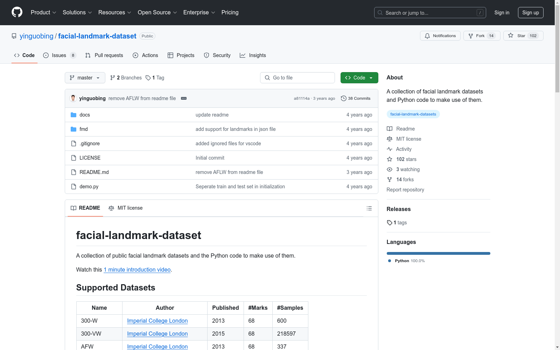Screen dimensions: 560x350
Task: Click the .gitignore file icon
Action: click(73, 143)
